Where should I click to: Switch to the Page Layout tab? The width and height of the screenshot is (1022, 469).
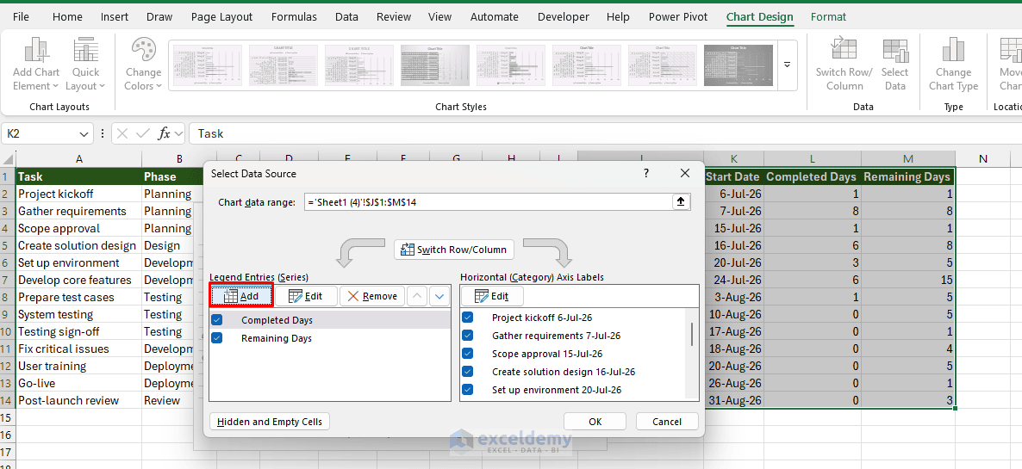pyautogui.click(x=221, y=17)
